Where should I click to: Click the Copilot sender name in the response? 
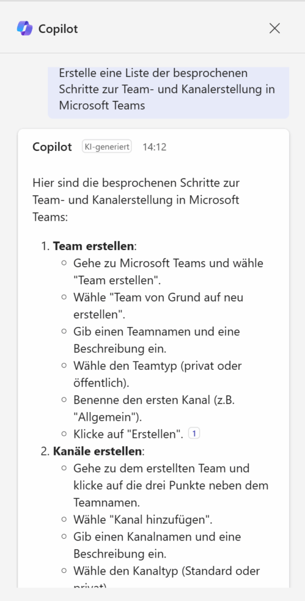(x=52, y=147)
